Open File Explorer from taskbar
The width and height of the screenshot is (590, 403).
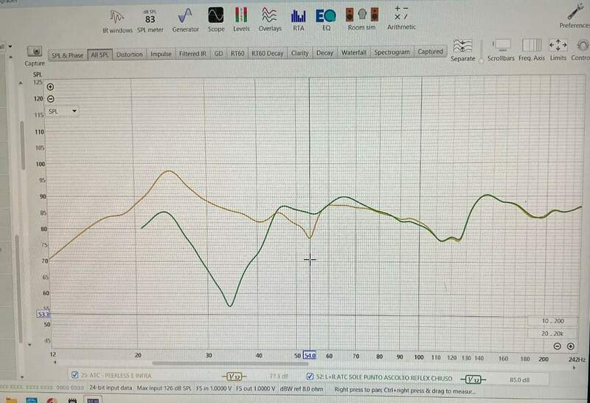click(10, 400)
